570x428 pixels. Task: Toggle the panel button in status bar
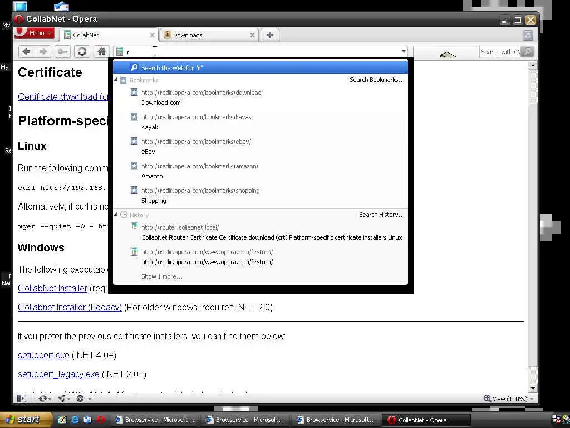pyautogui.click(x=22, y=398)
